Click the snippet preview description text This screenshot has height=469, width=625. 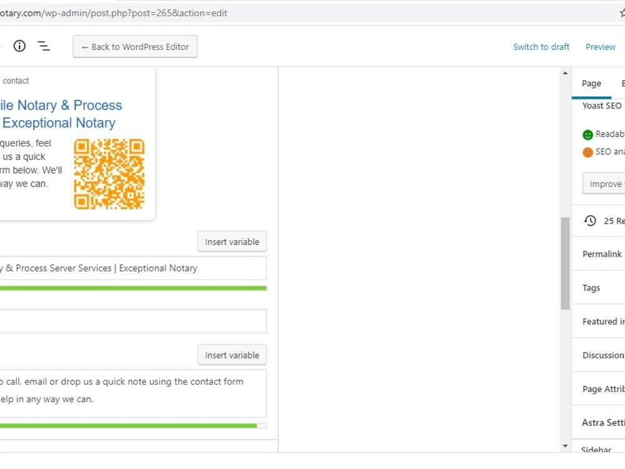[x=31, y=163]
